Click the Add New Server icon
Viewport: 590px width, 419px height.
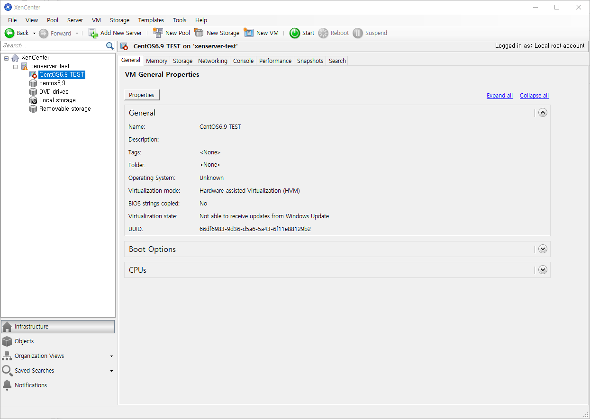point(93,33)
